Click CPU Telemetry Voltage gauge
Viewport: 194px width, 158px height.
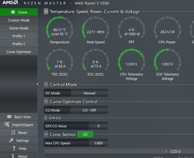coord(132,60)
